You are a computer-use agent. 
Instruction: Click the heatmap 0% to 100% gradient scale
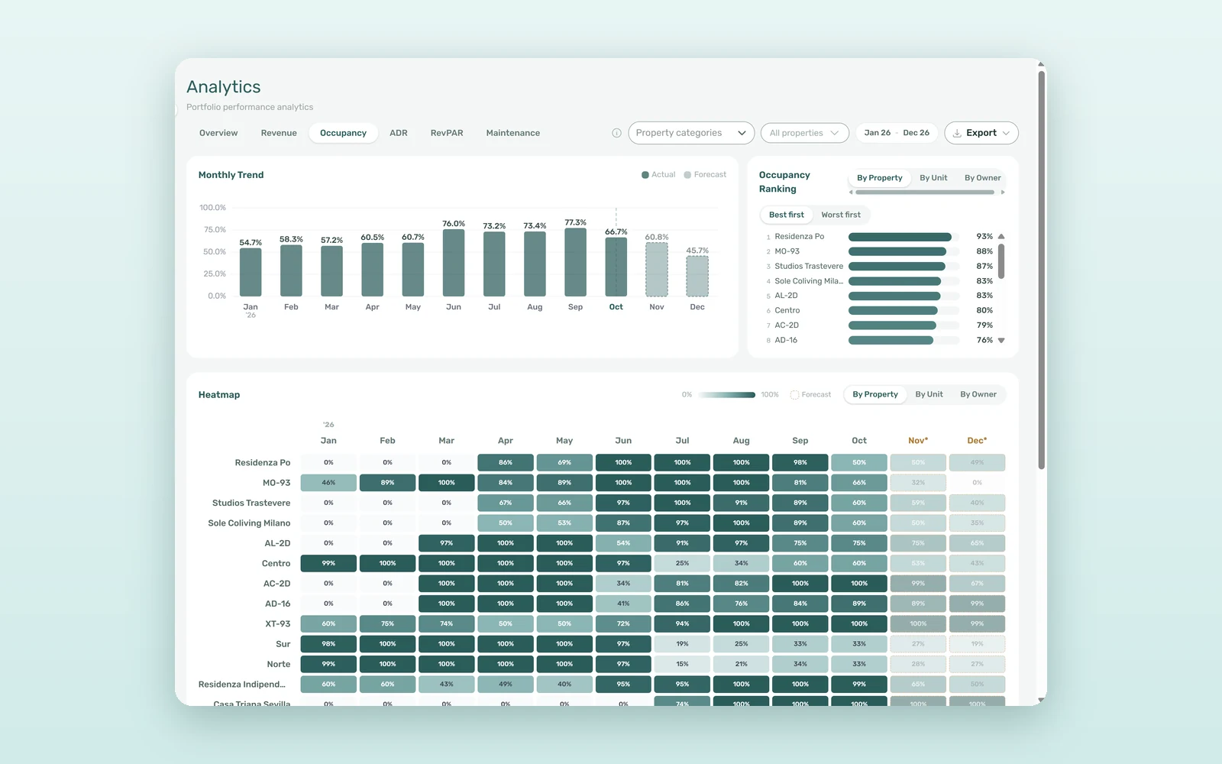[726, 395]
